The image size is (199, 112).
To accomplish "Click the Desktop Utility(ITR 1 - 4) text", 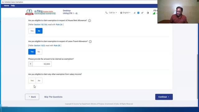I will coord(70,12).
